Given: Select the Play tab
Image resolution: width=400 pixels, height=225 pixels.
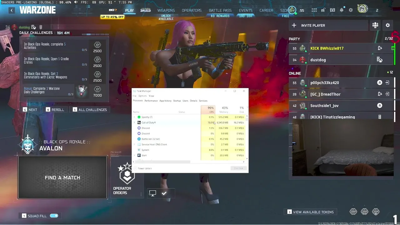Looking at the screenshot, I should tap(129, 10).
